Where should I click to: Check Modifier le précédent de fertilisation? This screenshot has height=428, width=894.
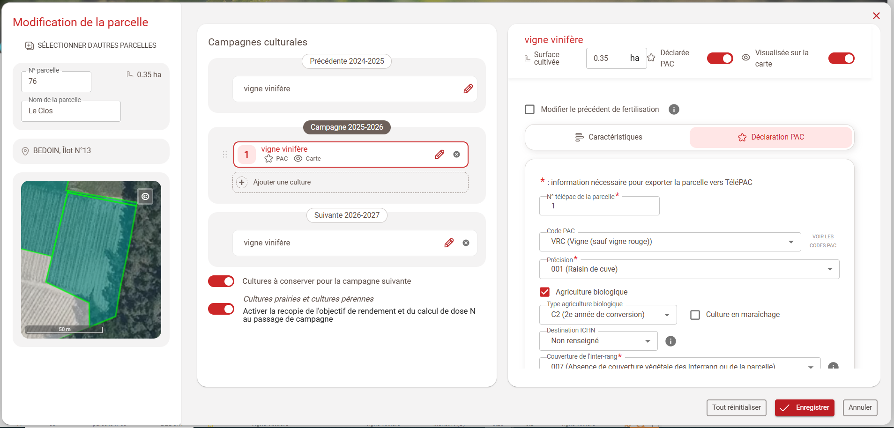[x=530, y=110]
